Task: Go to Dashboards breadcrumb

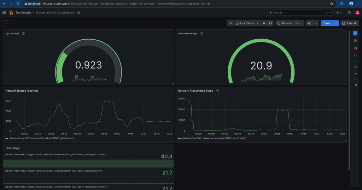Action: (23, 13)
